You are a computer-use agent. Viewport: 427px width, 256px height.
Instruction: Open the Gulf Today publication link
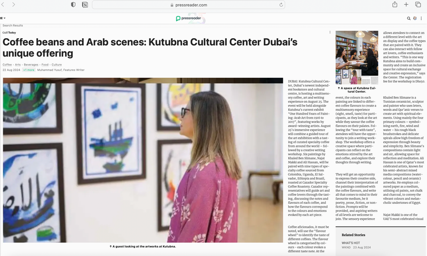[x=9, y=32]
